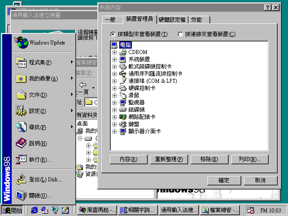Click the 網路配接卡 network adapter icon
The image size is (288, 216).
(123, 117)
